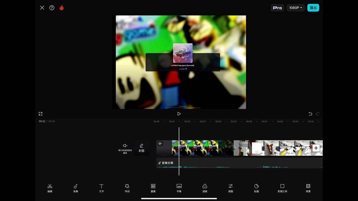Enter fullscreen preview mode
This screenshot has height=201, width=358.
click(41, 114)
